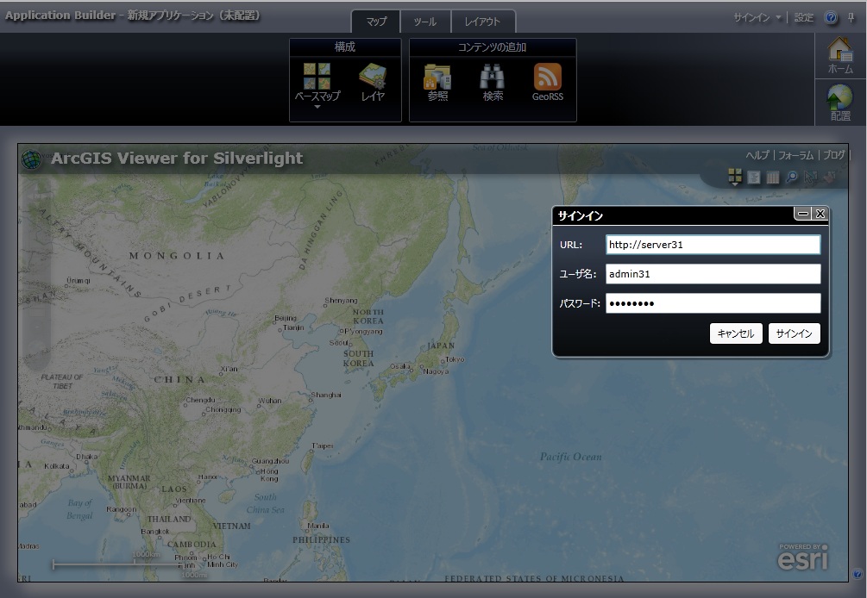Go to ホーム using the house icon
Image resolution: width=867 pixels, height=598 pixels.
pyautogui.click(x=840, y=54)
